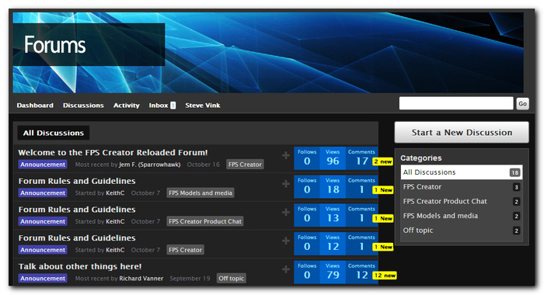Click the FPS Creator Product Chat tag
Image resolution: width=544 pixels, height=295 pixels.
(205, 221)
